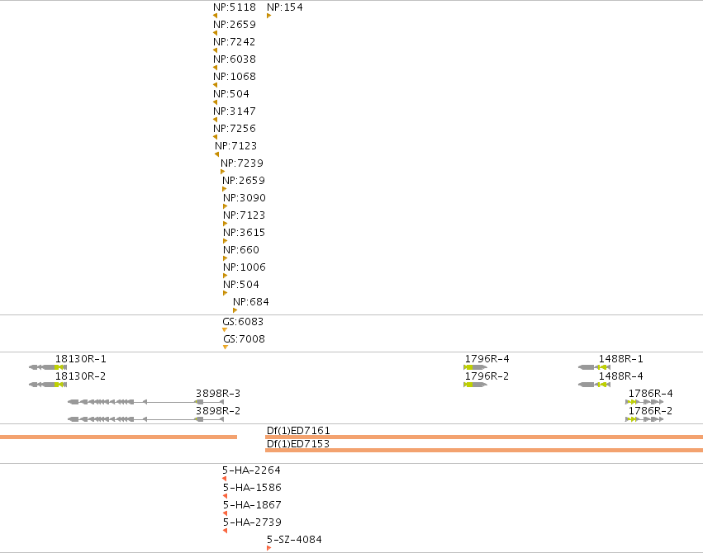The width and height of the screenshot is (703, 553).
Task: Click the red marker under 5-HA-1867
Action: coord(225,513)
